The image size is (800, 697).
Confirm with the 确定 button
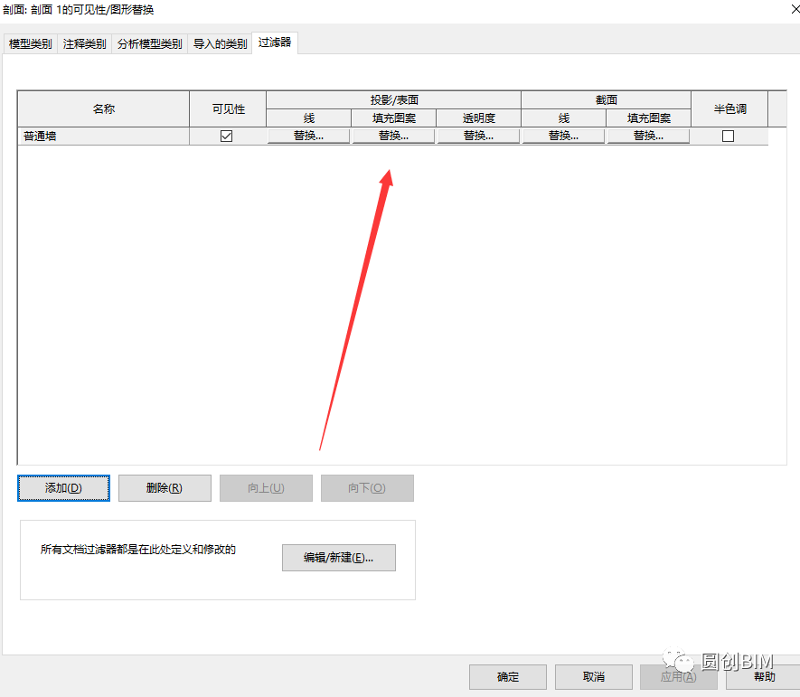click(x=508, y=677)
